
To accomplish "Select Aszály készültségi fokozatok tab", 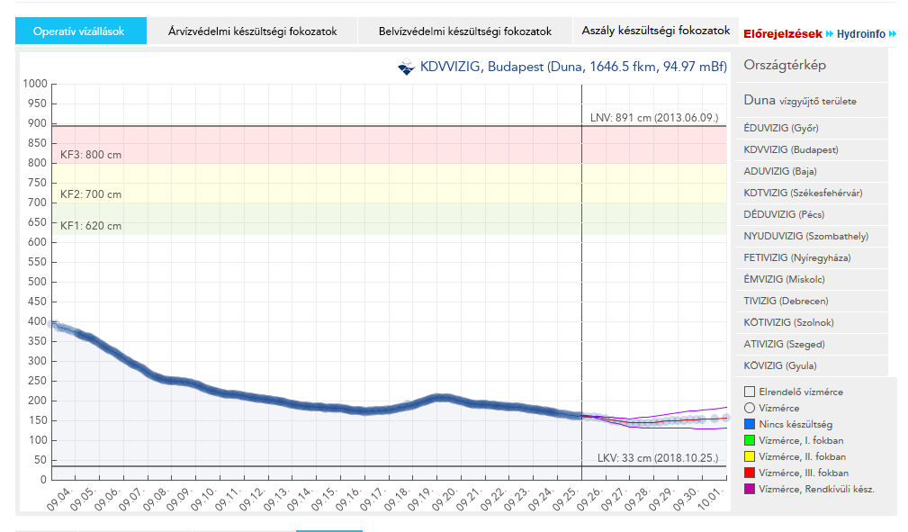I will [655, 31].
